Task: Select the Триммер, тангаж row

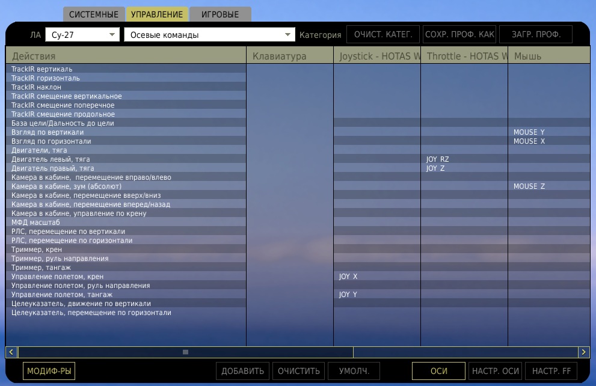Action: [126, 268]
